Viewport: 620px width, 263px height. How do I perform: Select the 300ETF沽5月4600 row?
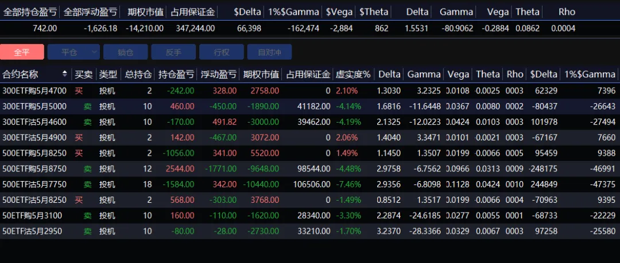34,122
